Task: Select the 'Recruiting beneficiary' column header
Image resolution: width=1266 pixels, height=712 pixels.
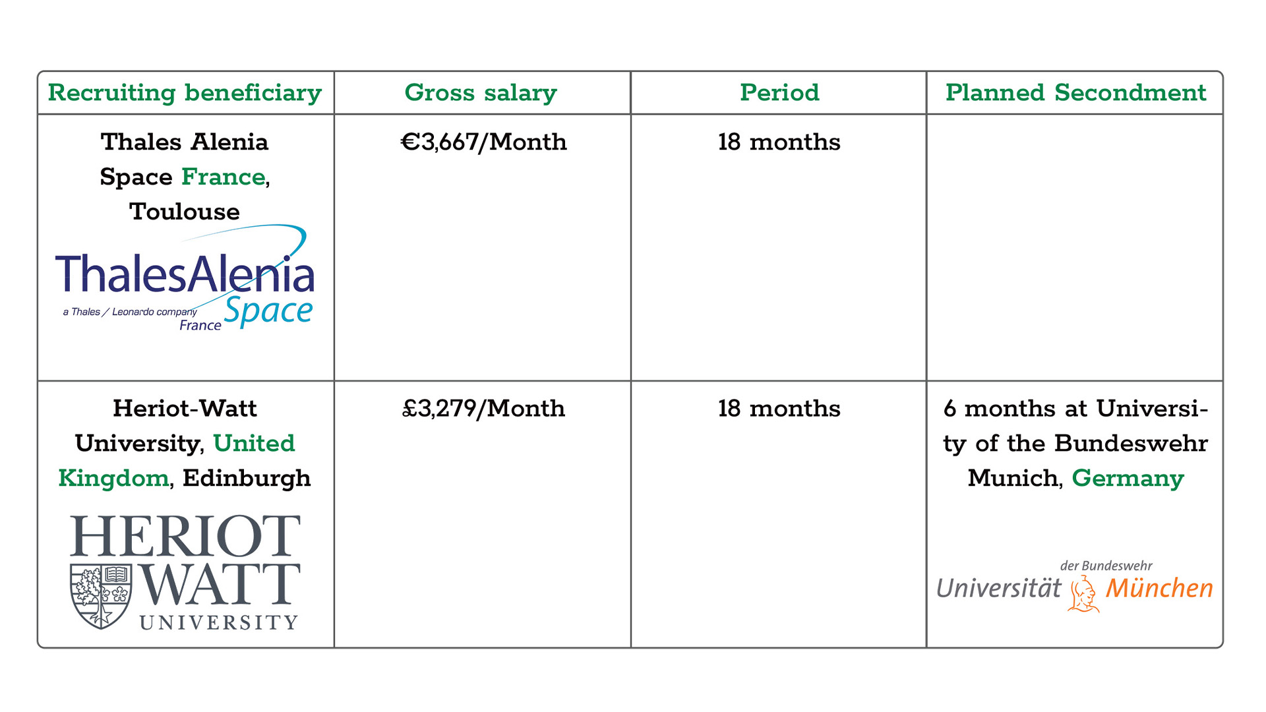Action: [185, 93]
